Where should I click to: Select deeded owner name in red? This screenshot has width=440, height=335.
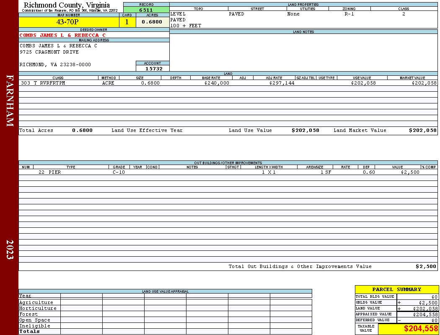[x=62, y=35]
